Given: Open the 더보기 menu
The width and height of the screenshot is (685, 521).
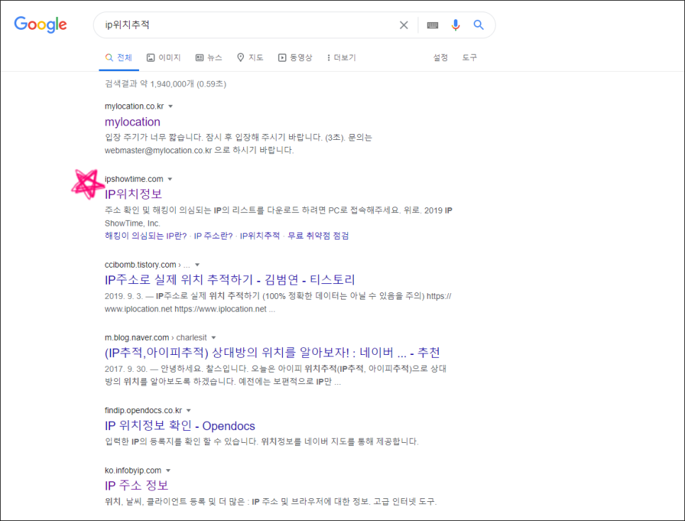Looking at the screenshot, I should pos(342,57).
